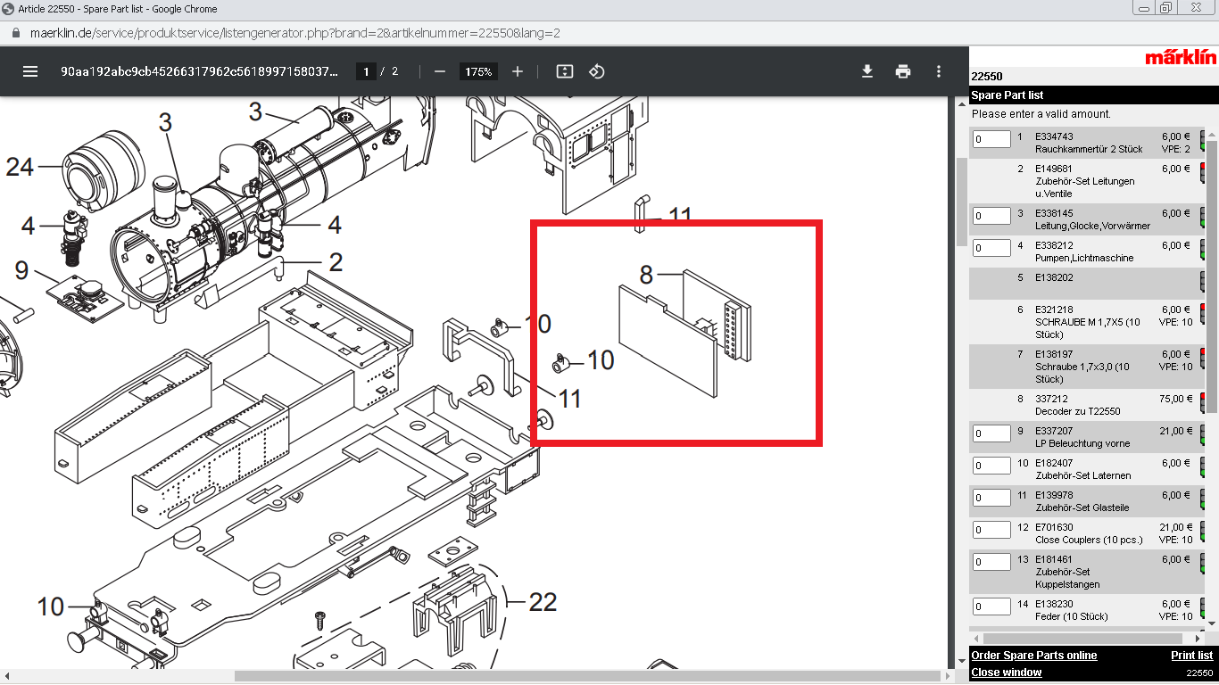This screenshot has width=1219, height=685.
Task: Click diagram label 2
Action: tap(336, 262)
